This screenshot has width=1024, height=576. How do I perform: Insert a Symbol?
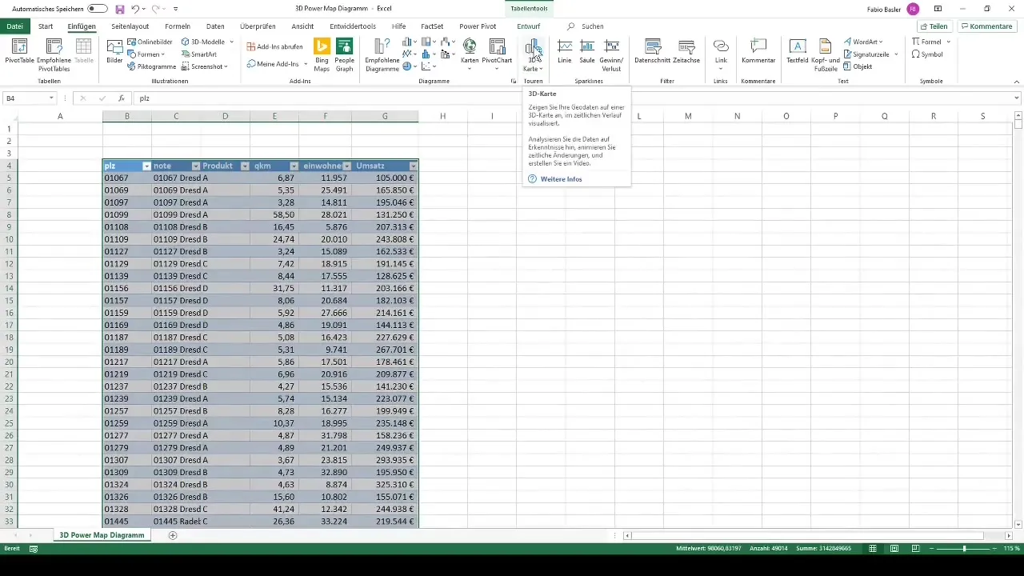pos(927,54)
